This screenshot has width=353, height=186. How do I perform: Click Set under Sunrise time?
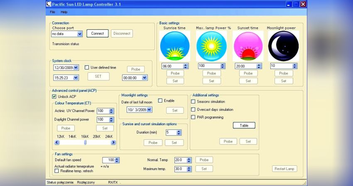click(x=175, y=81)
